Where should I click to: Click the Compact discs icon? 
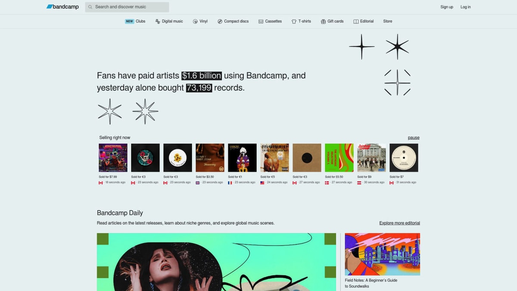pyautogui.click(x=220, y=21)
